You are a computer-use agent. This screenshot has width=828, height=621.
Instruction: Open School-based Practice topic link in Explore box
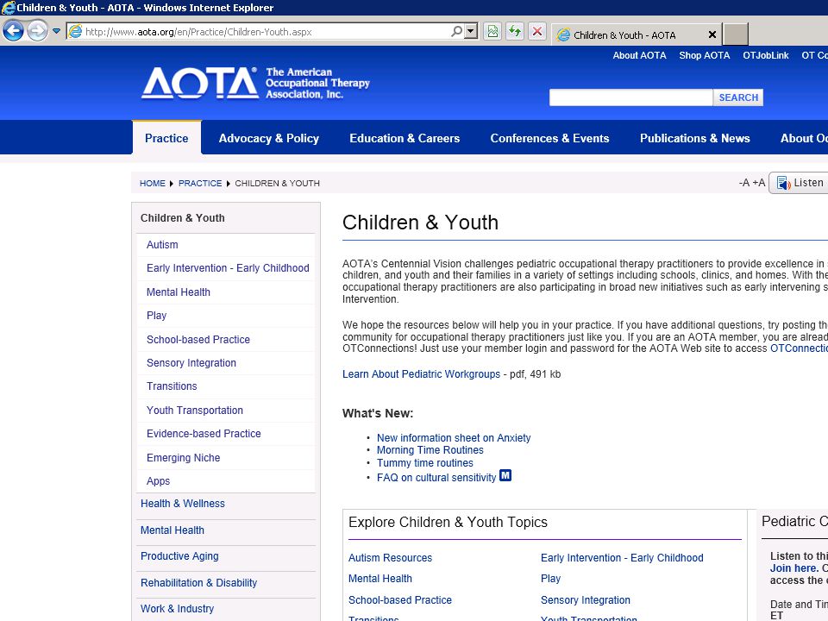[399, 600]
